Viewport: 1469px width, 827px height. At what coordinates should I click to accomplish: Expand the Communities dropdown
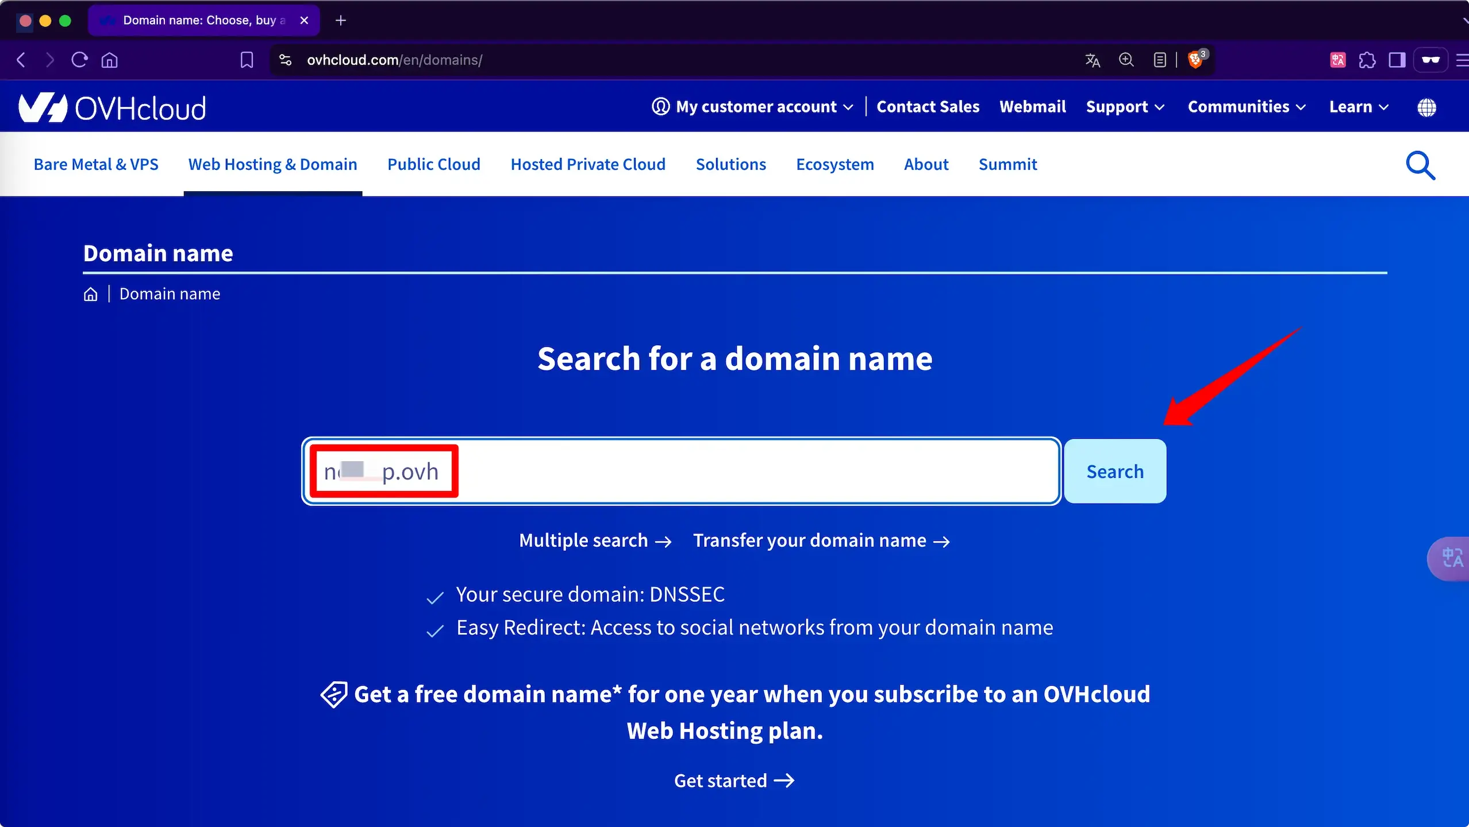coord(1247,107)
